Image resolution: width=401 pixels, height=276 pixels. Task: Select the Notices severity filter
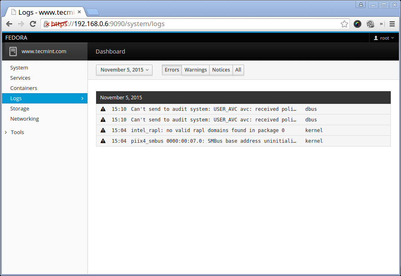point(221,70)
